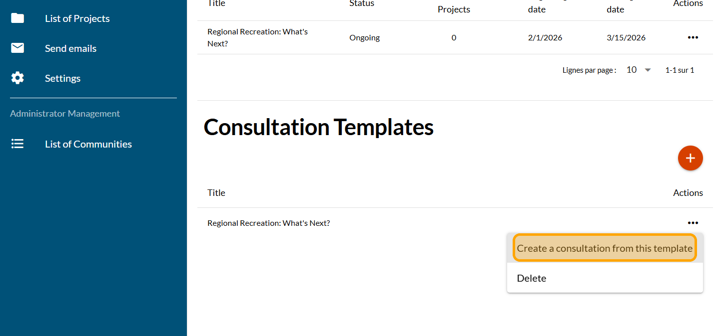
Task: Click the Title column header in Consultation Templates
Action: point(216,193)
